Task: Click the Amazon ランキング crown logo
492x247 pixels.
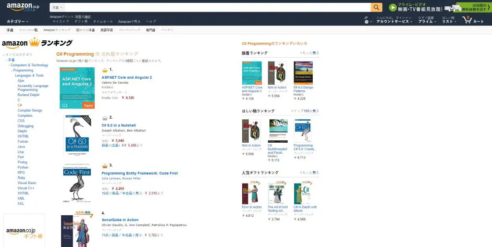Action: [37, 43]
